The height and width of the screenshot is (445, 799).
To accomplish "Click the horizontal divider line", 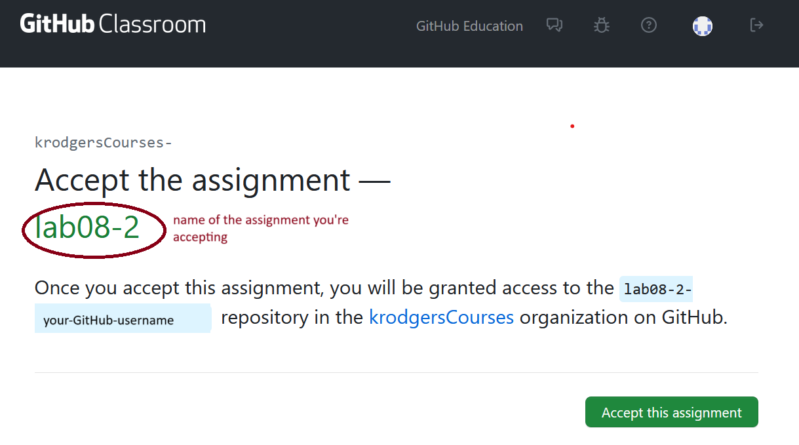I will 396,372.
